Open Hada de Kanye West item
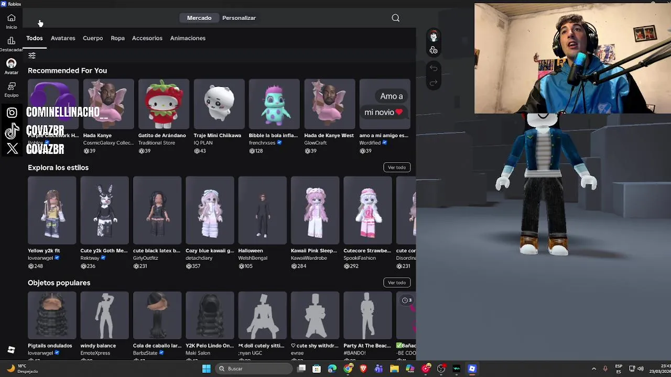This screenshot has height=377, width=671. [330, 104]
